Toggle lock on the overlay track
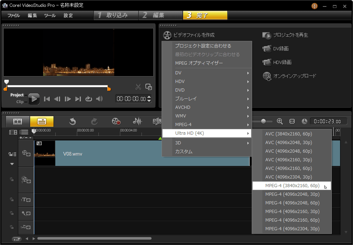Viewport: 353px width, 245px height. click(12, 180)
